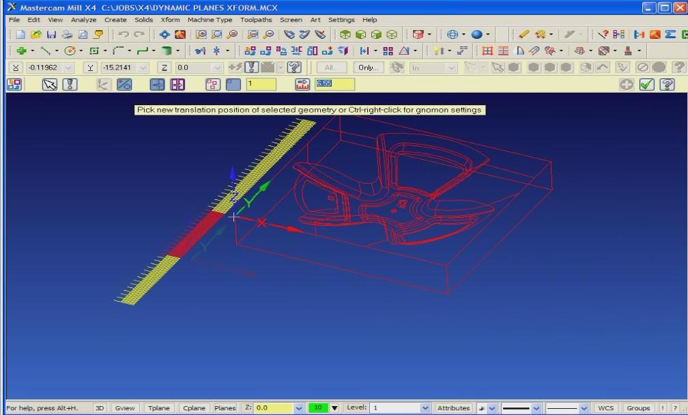
Task: Click the Undo arrow icon
Action: [124, 34]
